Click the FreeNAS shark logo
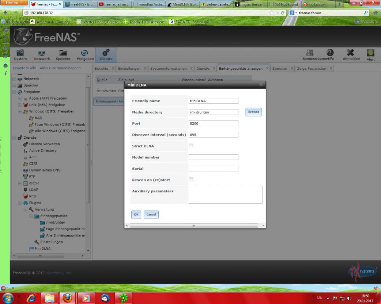Screen dimensions: 381x304 [23, 36]
